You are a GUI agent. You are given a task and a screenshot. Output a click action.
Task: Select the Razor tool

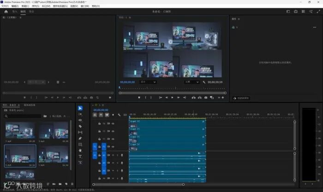[x=80, y=126]
